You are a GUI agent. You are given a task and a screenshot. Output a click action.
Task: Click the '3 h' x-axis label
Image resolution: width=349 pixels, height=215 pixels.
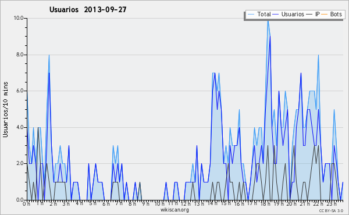pyautogui.click(x=66, y=203)
